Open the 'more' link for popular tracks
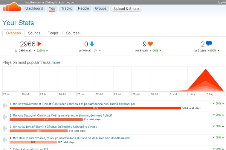 point(56,62)
